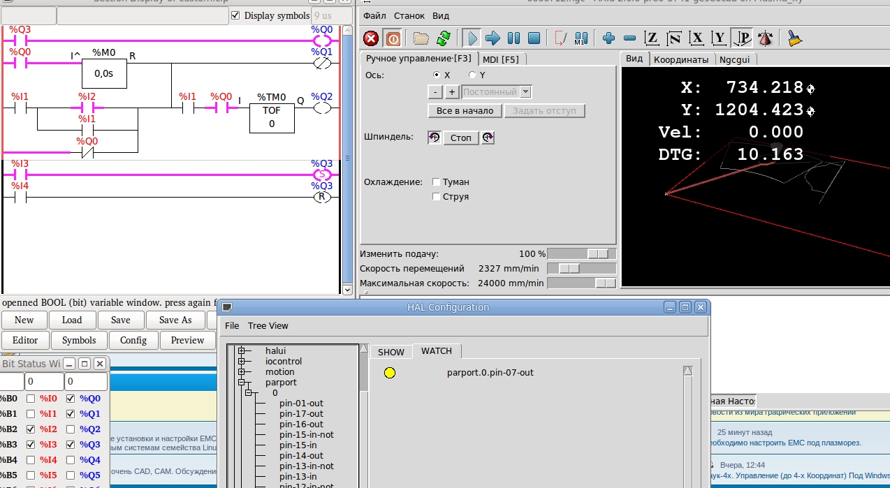
Task: Collapse the 0 node under parport
Action: click(x=249, y=393)
